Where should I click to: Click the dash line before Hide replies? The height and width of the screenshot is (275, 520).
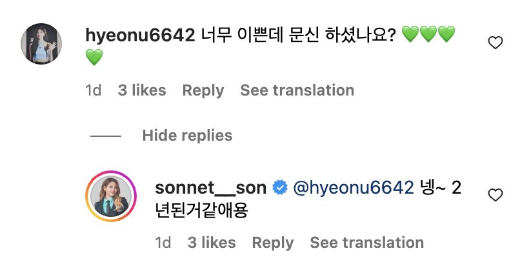coord(106,136)
